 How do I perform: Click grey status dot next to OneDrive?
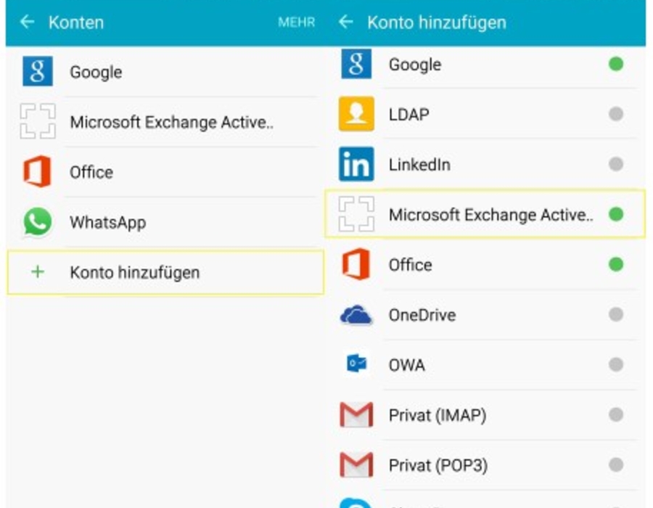[616, 314]
